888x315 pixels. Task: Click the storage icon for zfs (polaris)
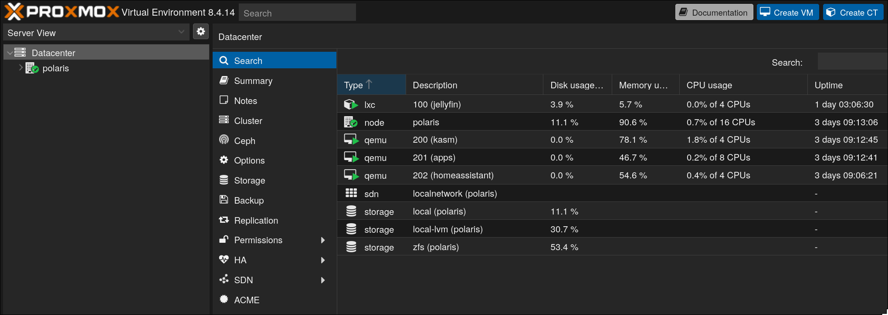click(x=351, y=247)
